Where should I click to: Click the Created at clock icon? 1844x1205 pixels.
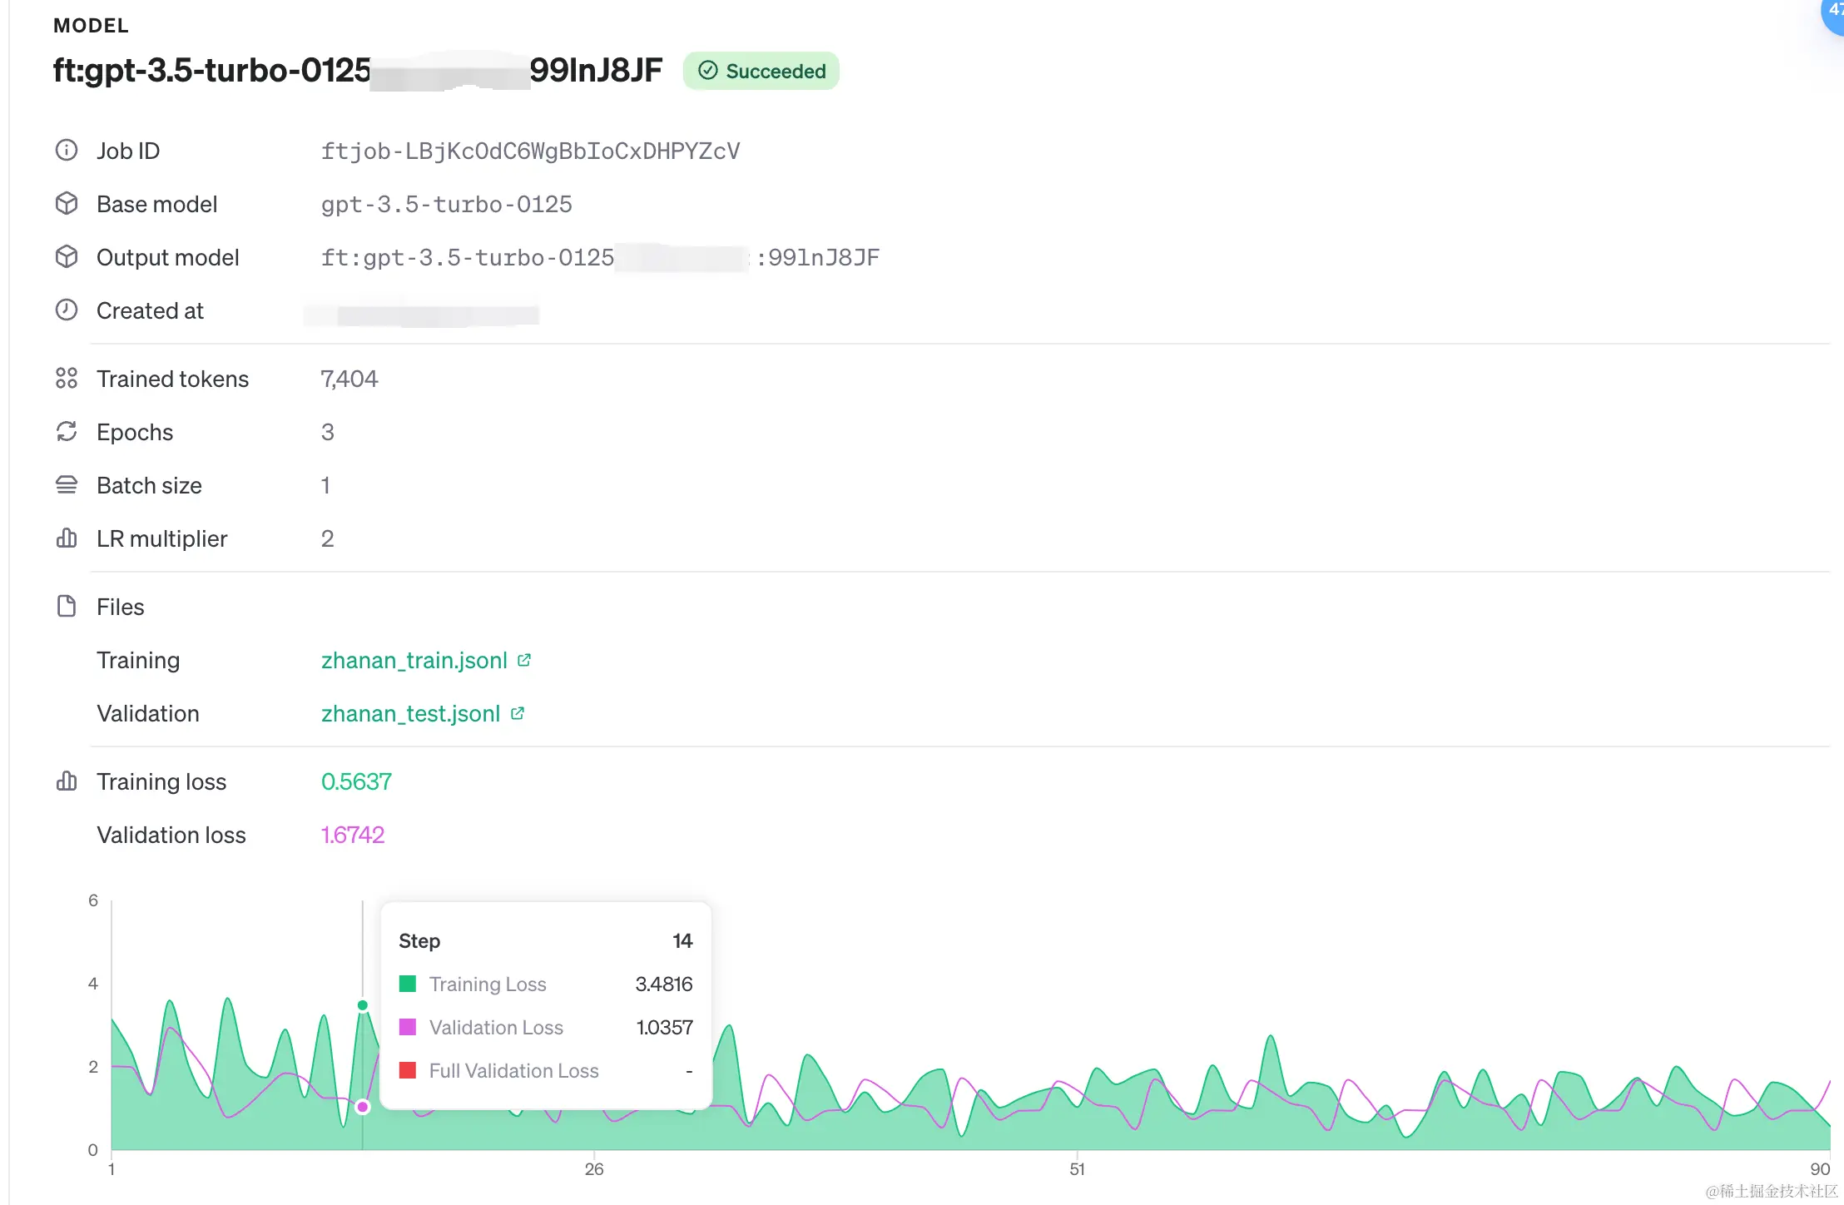pos(67,310)
